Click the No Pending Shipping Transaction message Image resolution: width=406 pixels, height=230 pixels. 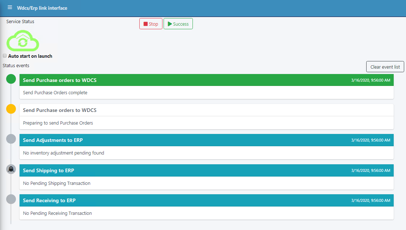(56, 183)
